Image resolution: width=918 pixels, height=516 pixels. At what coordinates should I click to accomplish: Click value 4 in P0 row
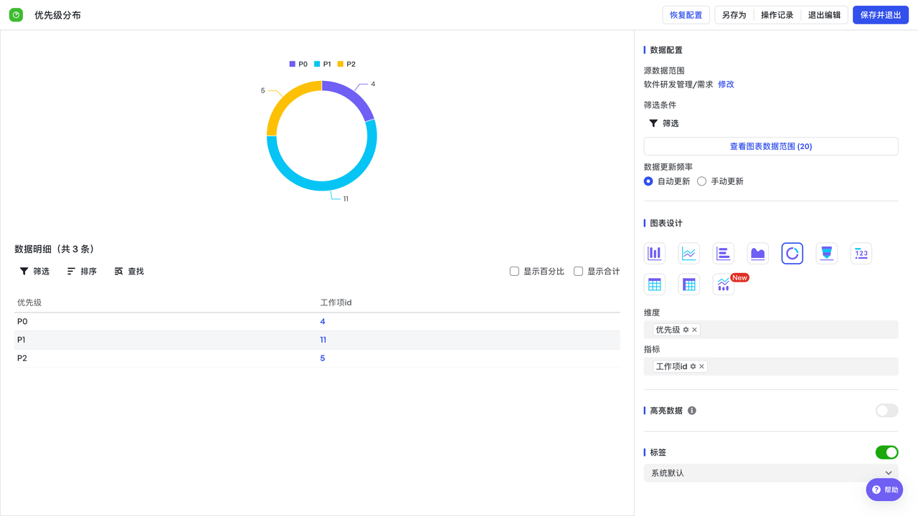pyautogui.click(x=323, y=322)
